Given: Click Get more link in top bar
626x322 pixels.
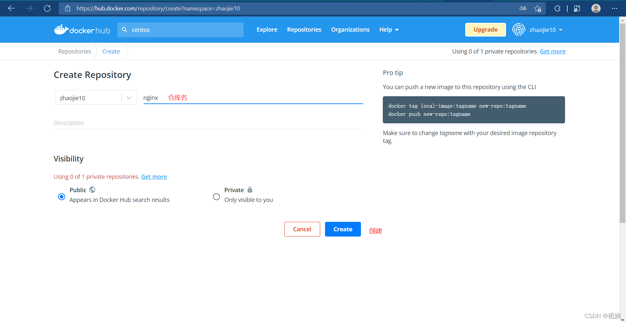Looking at the screenshot, I should pyautogui.click(x=553, y=52).
